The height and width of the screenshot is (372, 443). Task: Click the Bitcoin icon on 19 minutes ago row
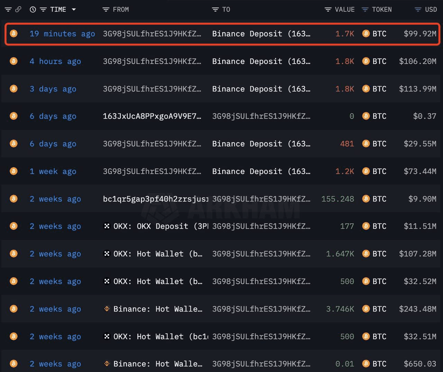click(x=13, y=34)
